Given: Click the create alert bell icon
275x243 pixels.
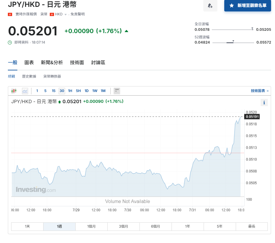Looking at the screenshot, I should [x=210, y=6].
